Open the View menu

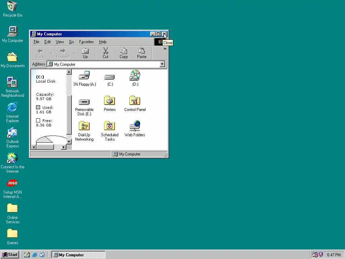[60, 42]
